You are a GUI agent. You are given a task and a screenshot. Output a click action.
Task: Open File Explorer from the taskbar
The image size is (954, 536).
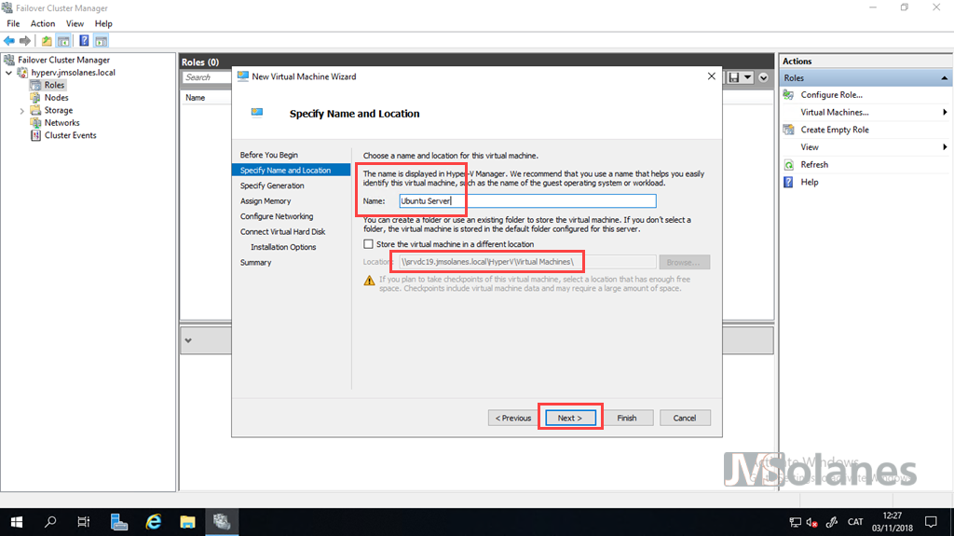coord(187,522)
